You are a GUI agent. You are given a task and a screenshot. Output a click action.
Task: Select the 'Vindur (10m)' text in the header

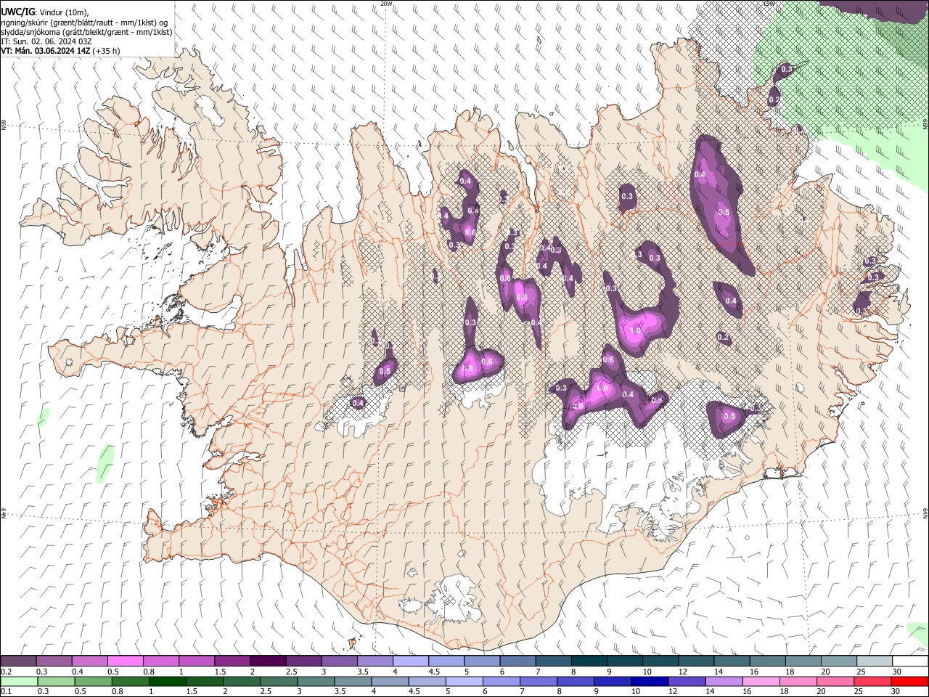click(x=64, y=13)
